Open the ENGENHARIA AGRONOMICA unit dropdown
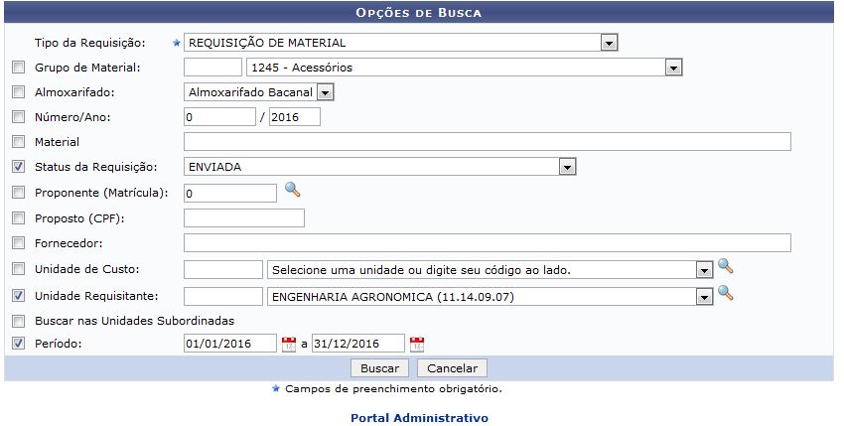The height and width of the screenshot is (426, 844). [x=704, y=296]
